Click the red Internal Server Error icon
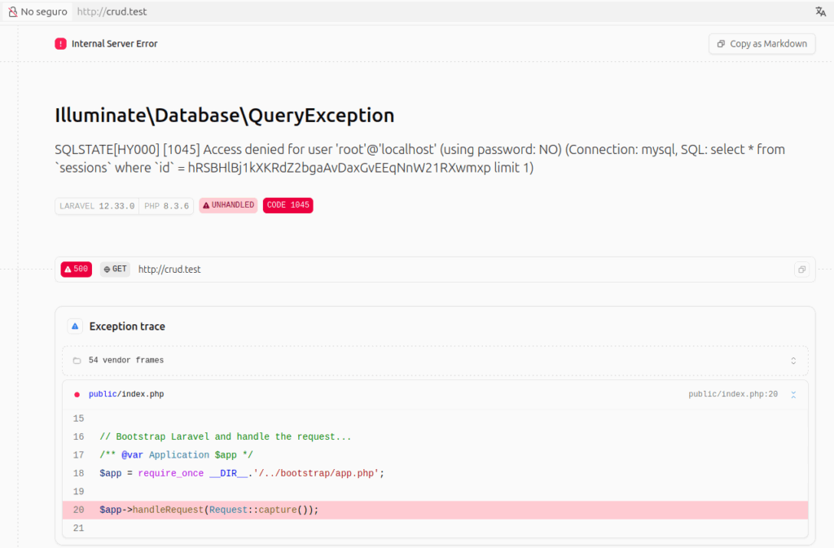The width and height of the screenshot is (834, 548). 61,44
